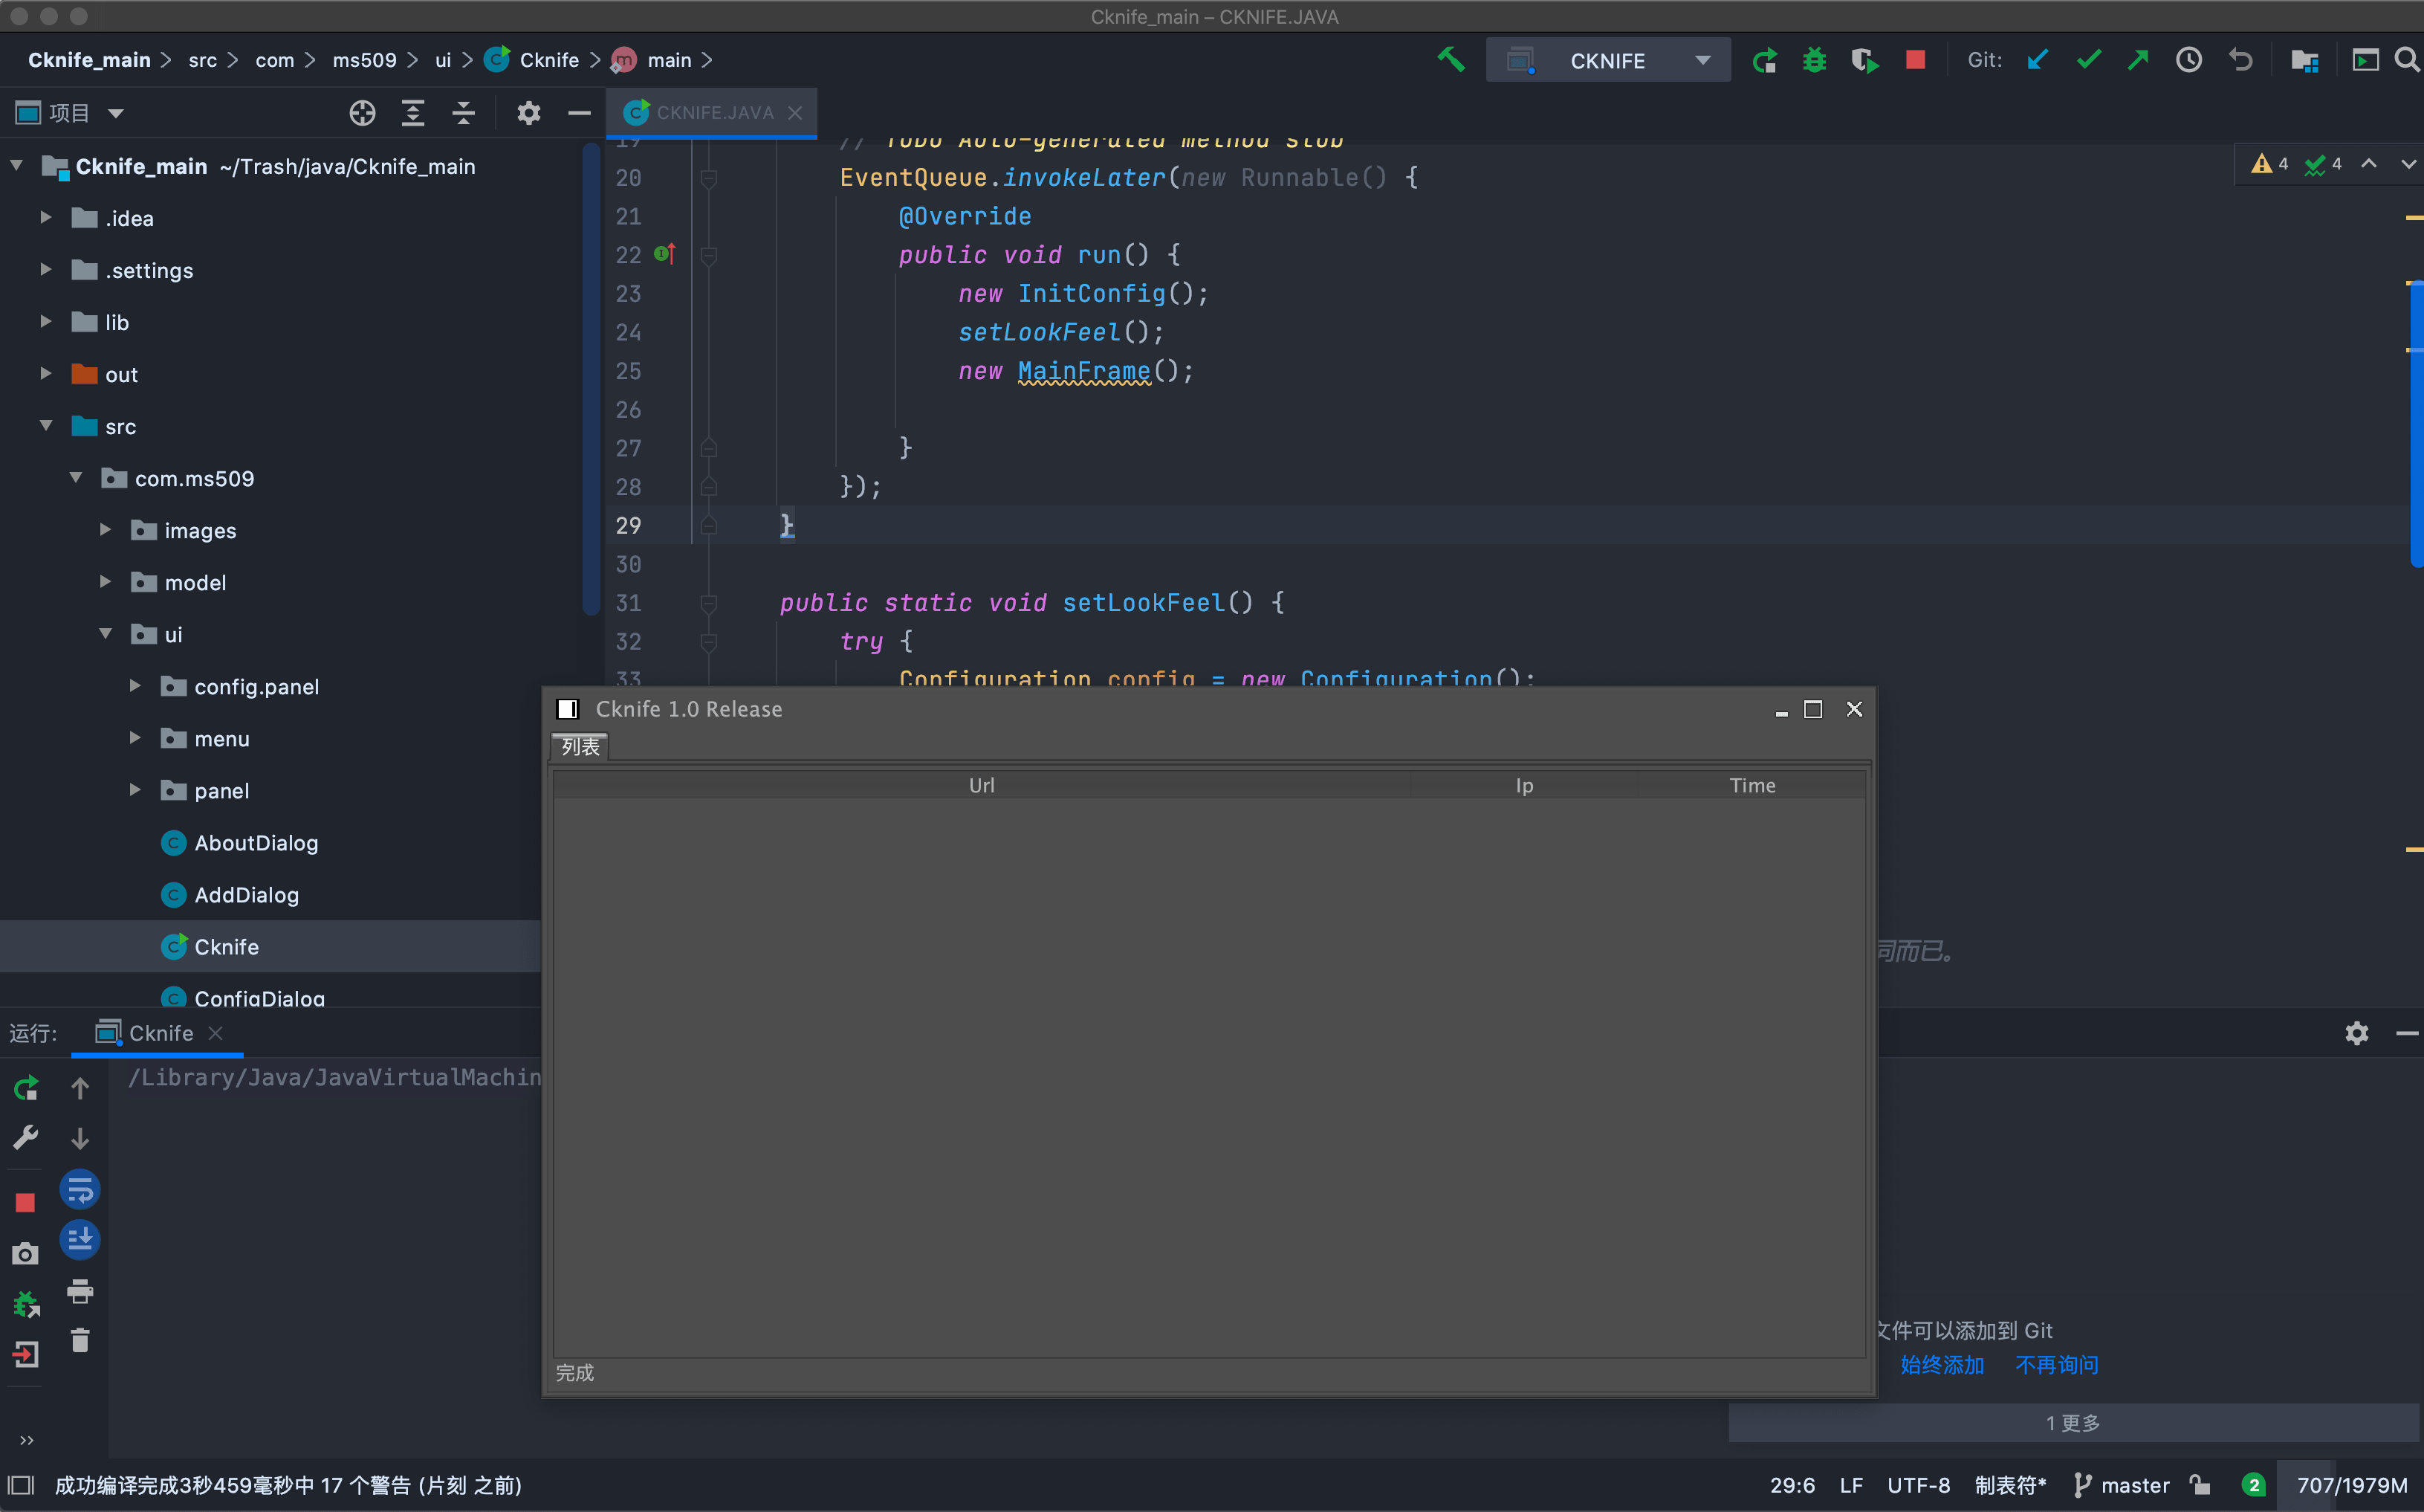Open Search Everywhere magnifier icon
This screenshot has width=2424, height=1512.
click(x=2407, y=60)
